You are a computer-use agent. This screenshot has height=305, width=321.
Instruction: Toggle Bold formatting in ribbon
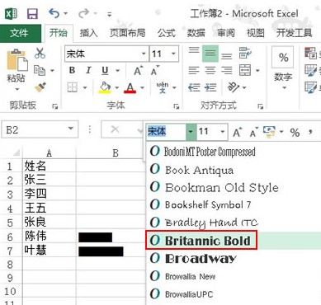point(72,71)
